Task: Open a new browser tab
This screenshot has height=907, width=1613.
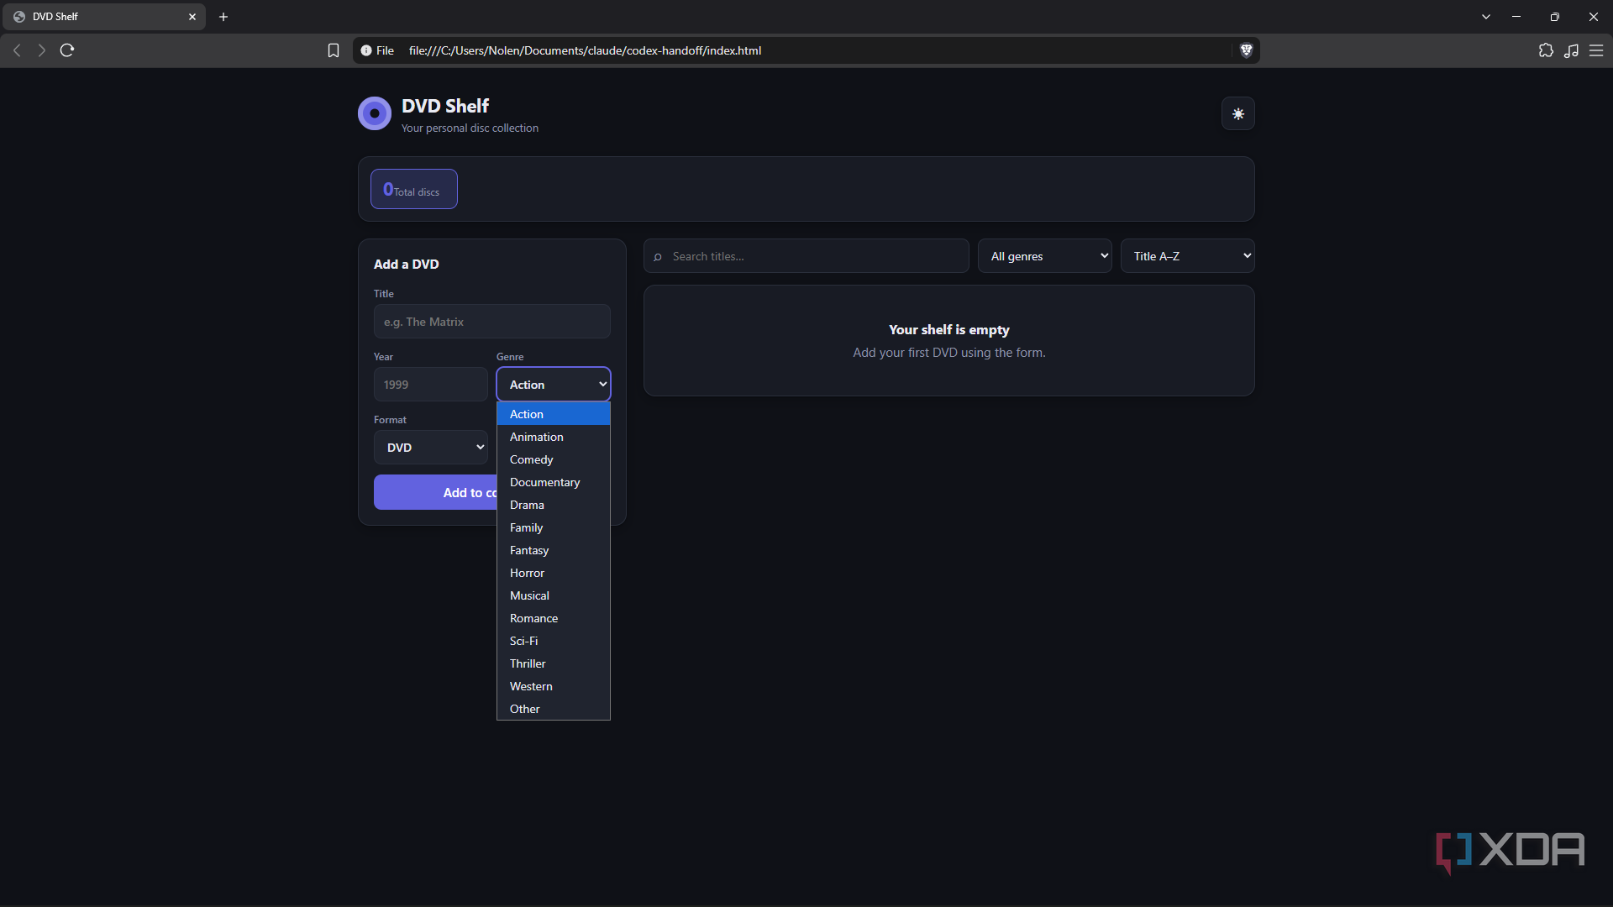Action: click(223, 17)
